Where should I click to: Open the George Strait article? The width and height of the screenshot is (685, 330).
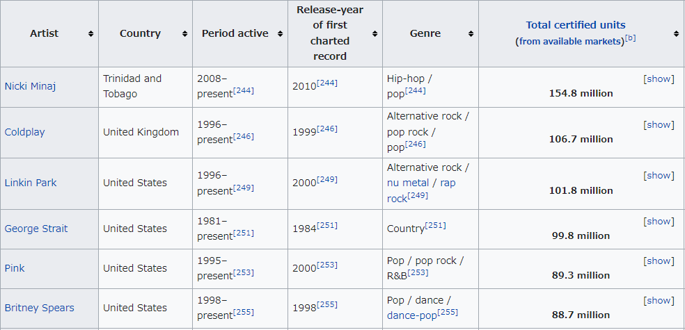tap(36, 229)
